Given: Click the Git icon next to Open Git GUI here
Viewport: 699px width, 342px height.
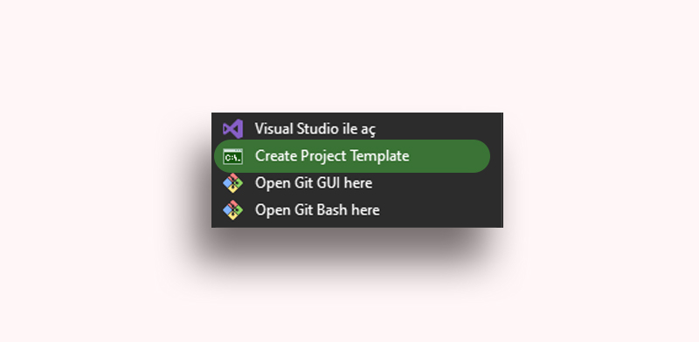Looking at the screenshot, I should coord(232,183).
